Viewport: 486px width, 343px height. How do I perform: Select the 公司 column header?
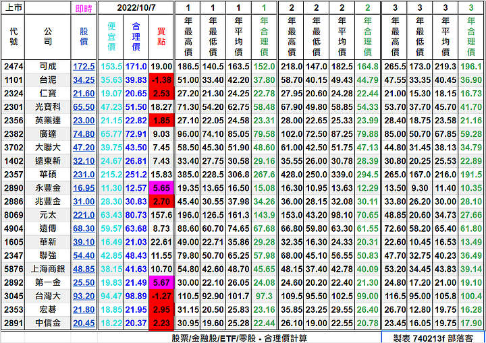point(48,37)
